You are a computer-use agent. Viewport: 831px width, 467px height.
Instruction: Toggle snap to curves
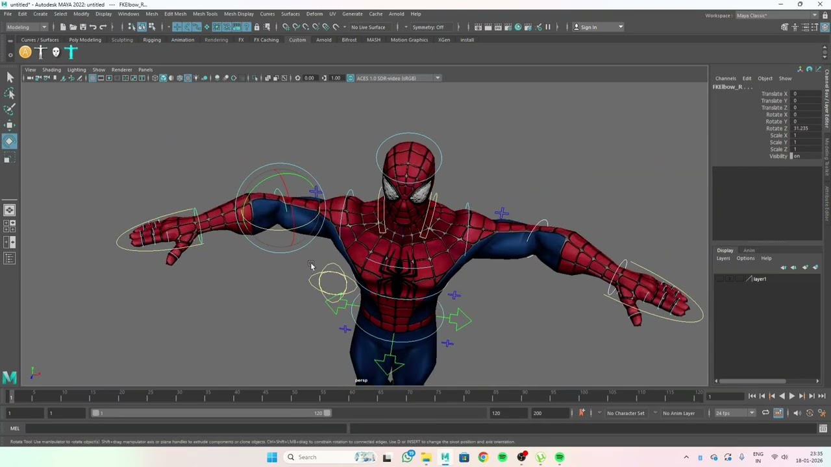[295, 27]
